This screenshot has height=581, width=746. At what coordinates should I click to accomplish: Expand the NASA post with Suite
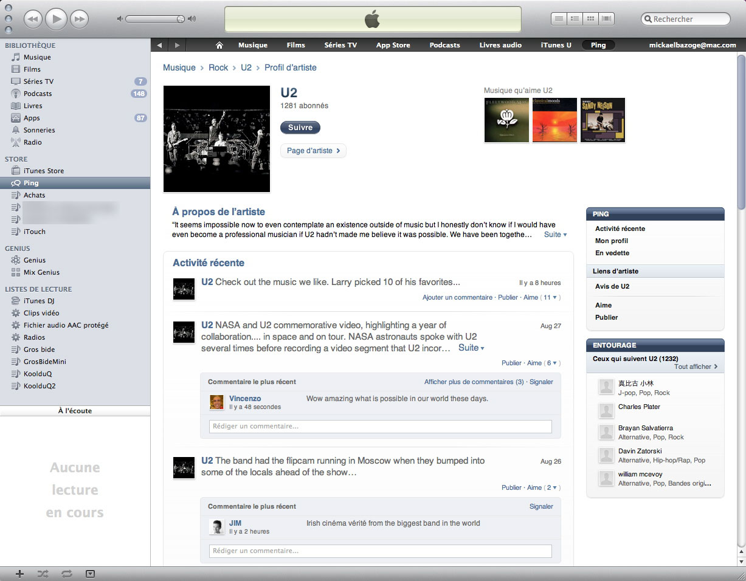point(471,348)
